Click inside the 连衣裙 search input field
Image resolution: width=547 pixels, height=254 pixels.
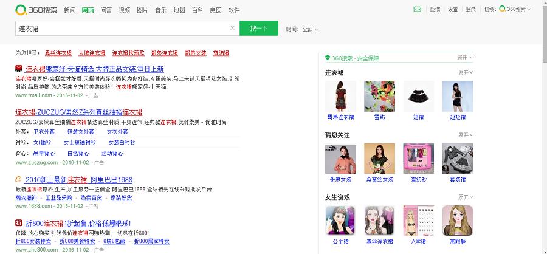click(122, 28)
